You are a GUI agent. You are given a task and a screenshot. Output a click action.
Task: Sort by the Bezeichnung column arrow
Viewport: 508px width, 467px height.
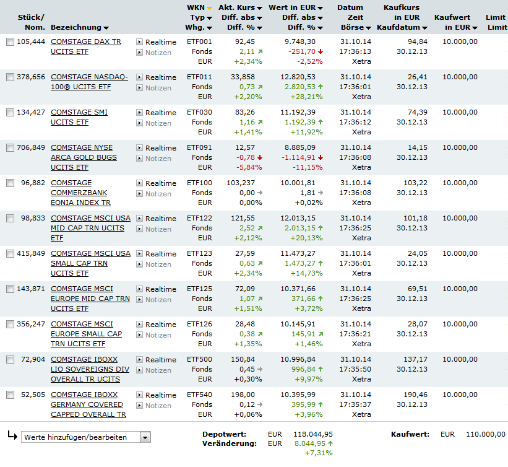(x=106, y=28)
